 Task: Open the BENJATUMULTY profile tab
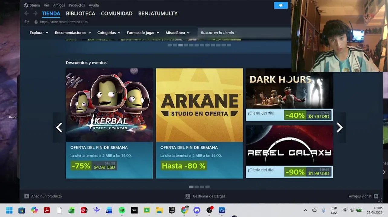click(x=158, y=14)
